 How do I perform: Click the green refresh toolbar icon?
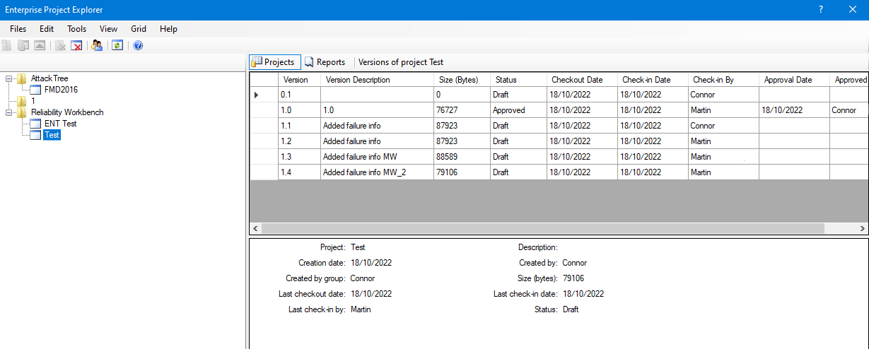point(117,45)
